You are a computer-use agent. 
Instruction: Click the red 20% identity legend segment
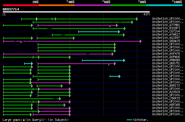point(21,5)
